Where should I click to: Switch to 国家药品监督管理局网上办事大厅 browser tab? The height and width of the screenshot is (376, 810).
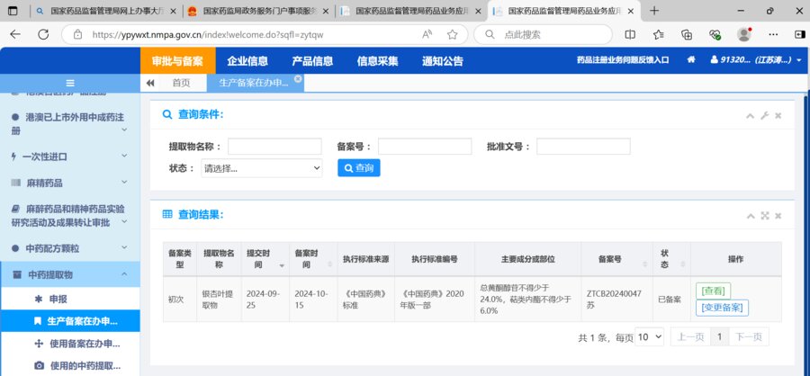tap(106, 11)
